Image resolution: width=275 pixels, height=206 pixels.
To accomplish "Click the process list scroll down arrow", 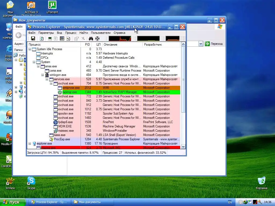I will point(183,147).
